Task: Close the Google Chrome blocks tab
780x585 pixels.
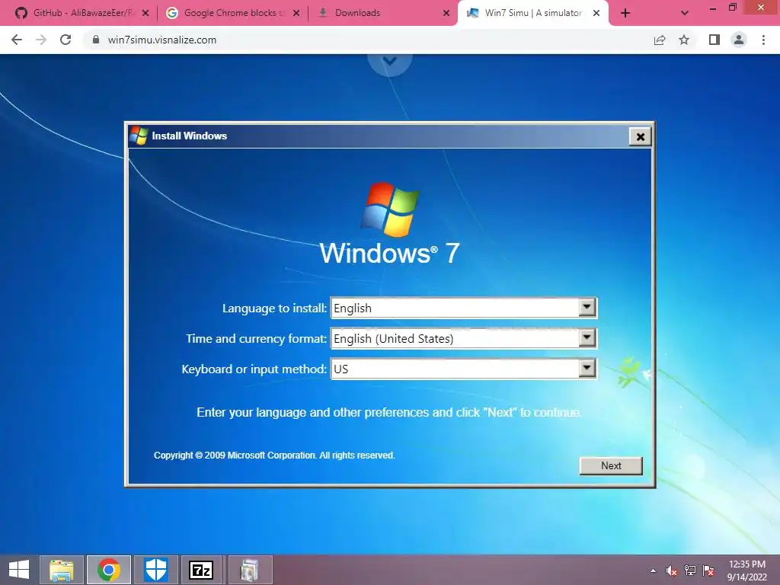Action: coord(296,13)
